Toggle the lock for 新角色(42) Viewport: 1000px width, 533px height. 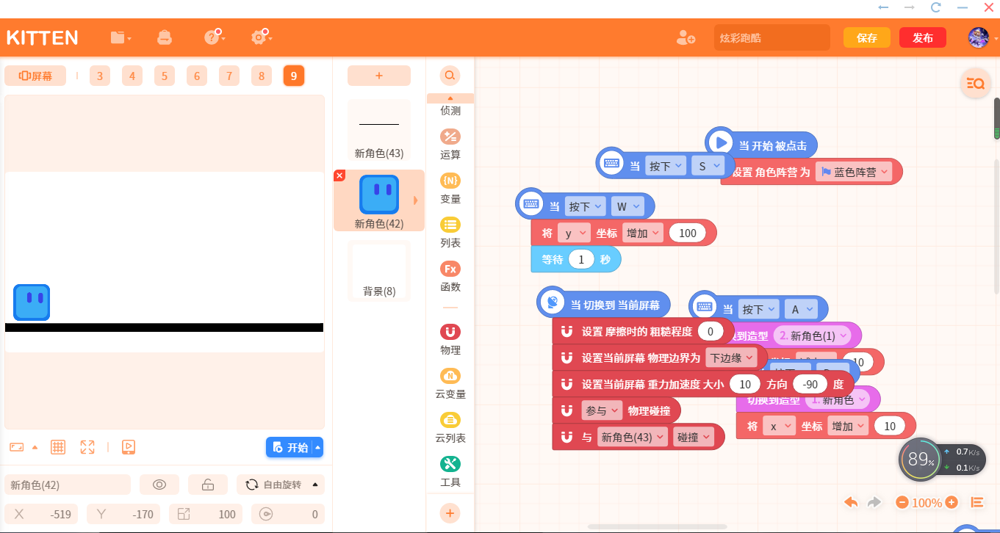208,485
